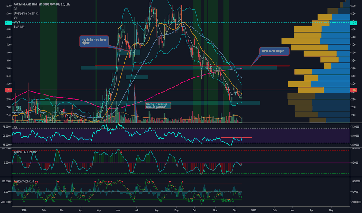Click the 200.0000 level on the right T3-CCI axis
The height and width of the screenshot is (213, 362).
[x=355, y=149]
